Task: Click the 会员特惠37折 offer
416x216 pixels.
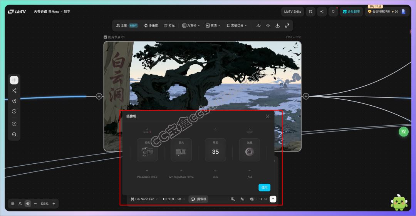Action: click(379, 12)
